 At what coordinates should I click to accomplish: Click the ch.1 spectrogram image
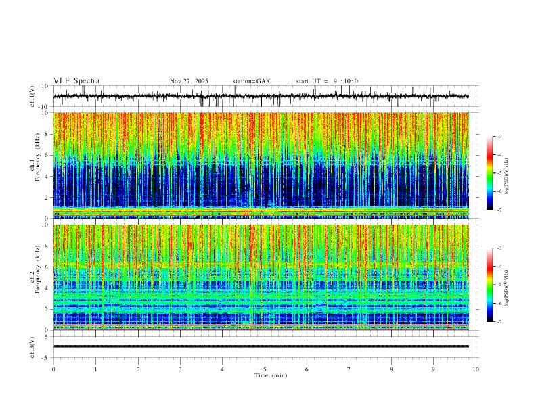(x=261, y=165)
